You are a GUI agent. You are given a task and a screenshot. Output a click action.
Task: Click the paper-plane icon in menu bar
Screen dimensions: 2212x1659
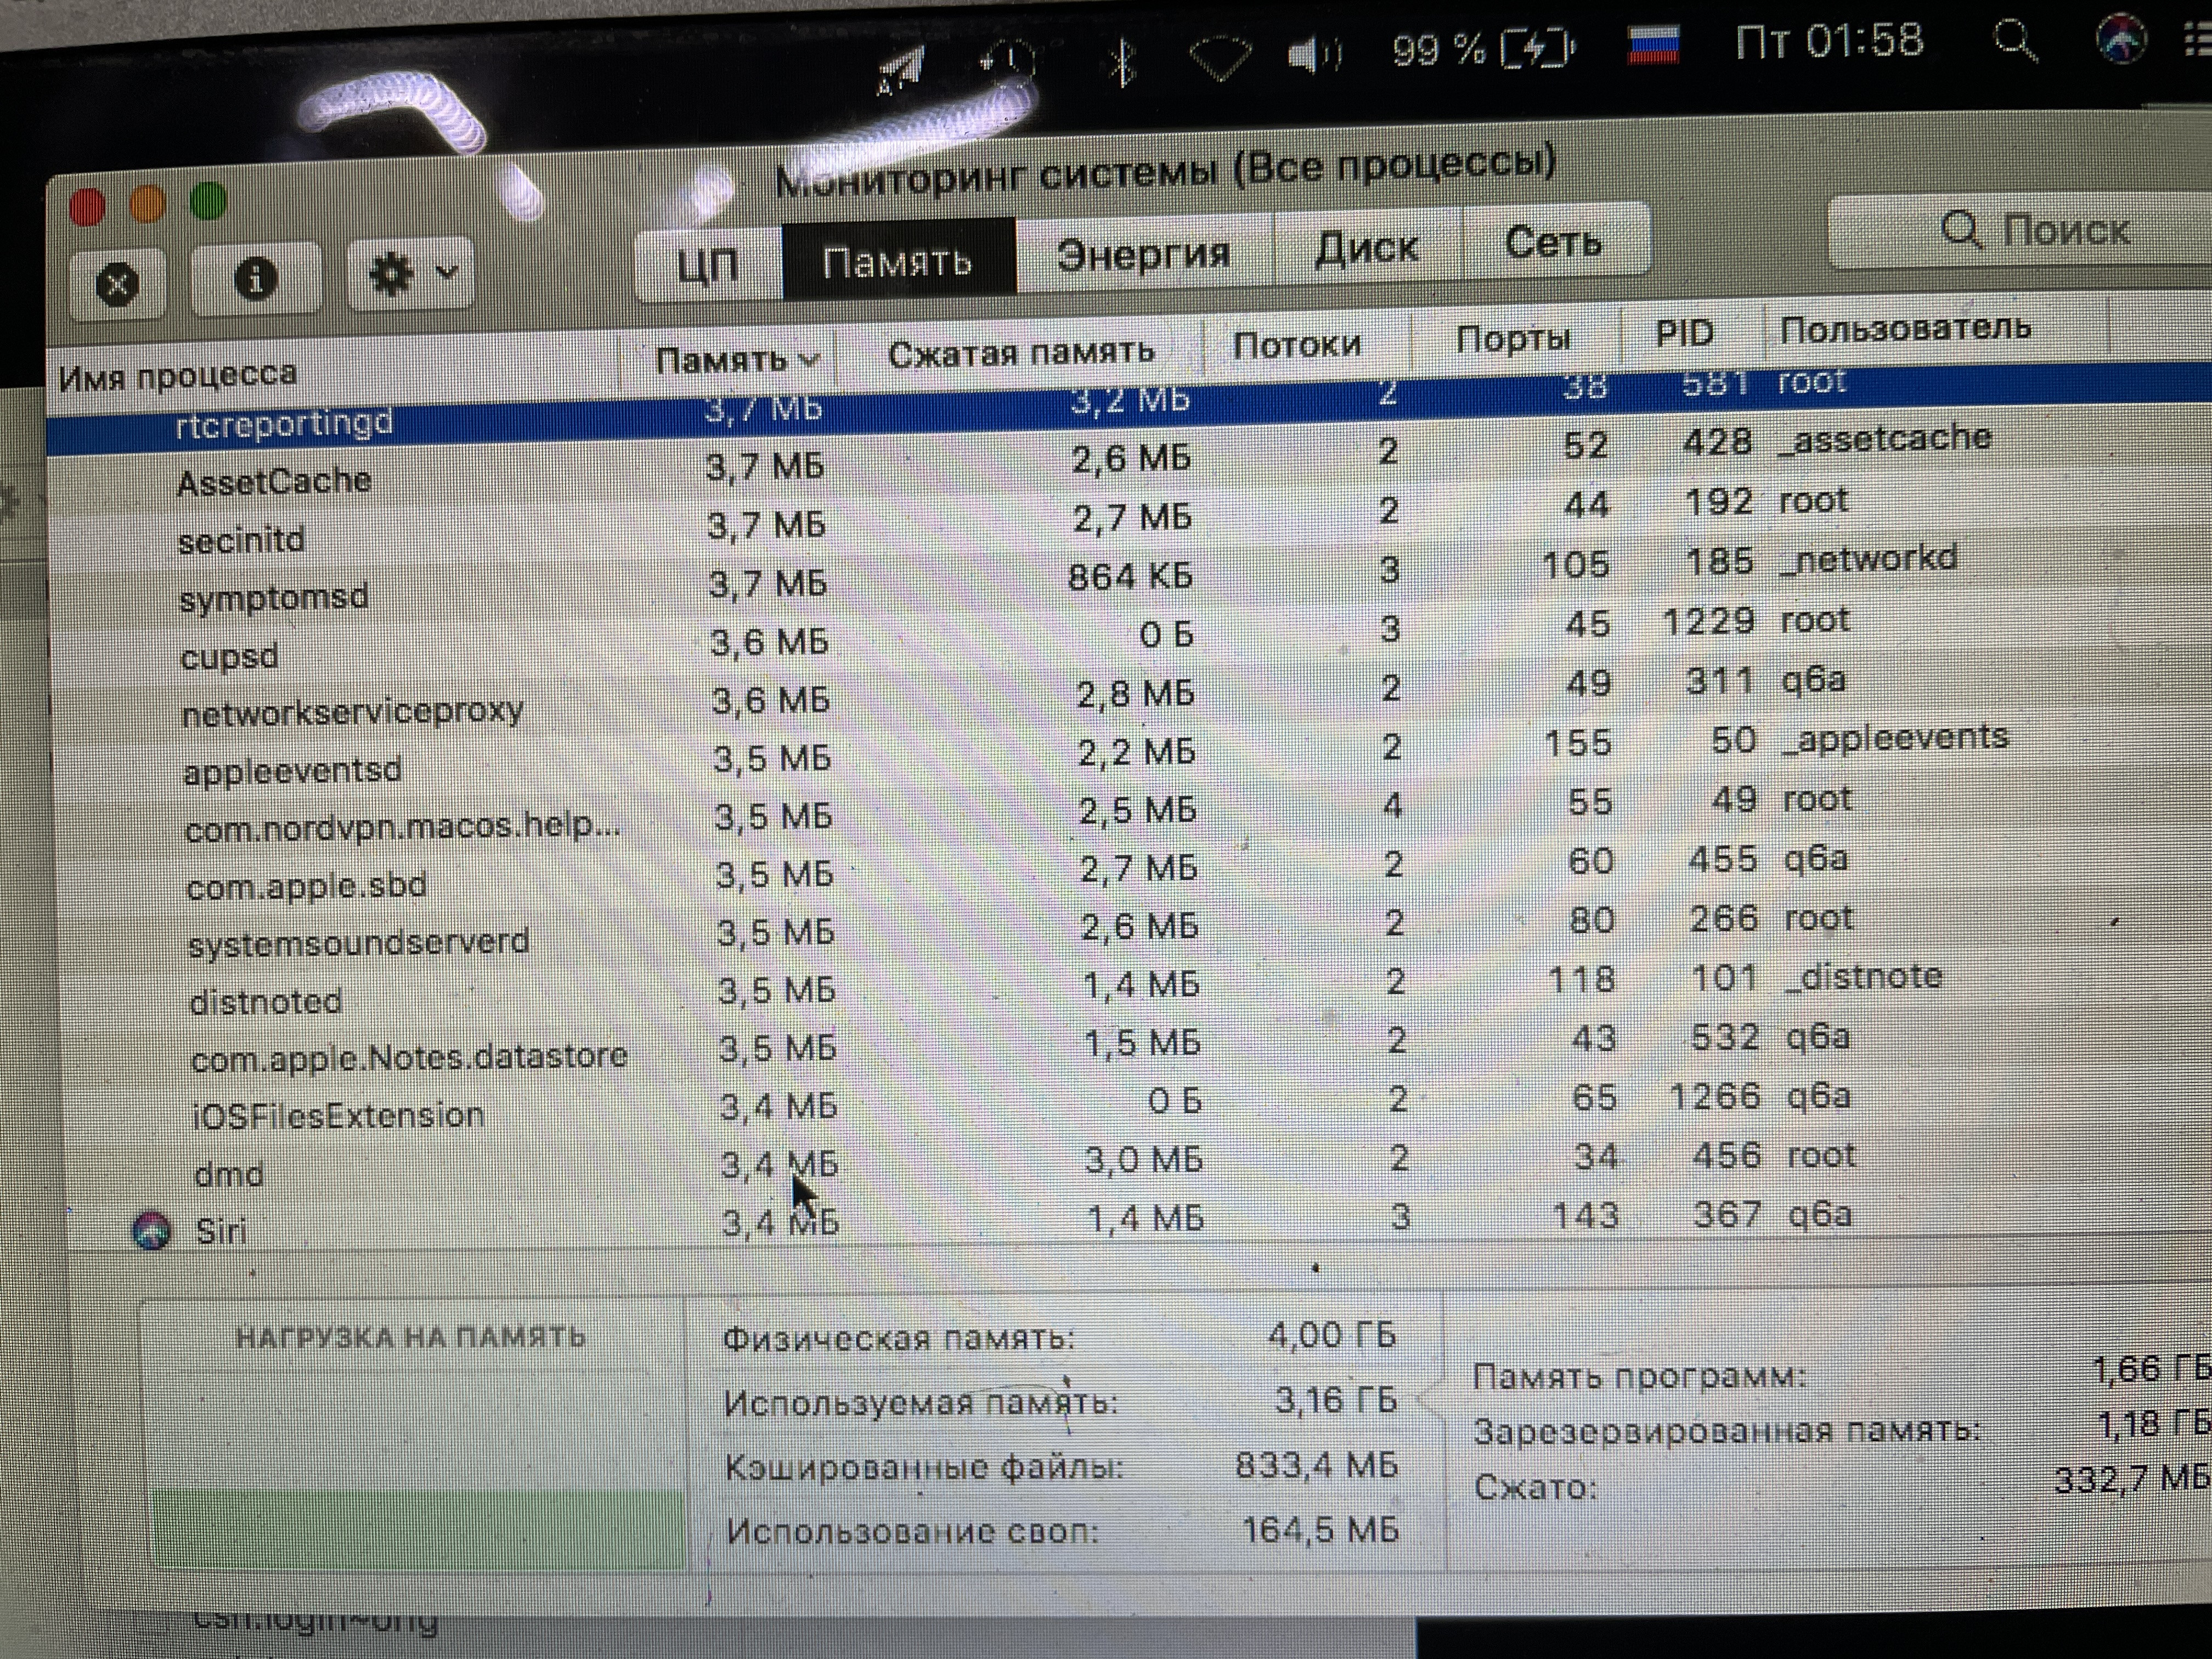pyautogui.click(x=900, y=70)
